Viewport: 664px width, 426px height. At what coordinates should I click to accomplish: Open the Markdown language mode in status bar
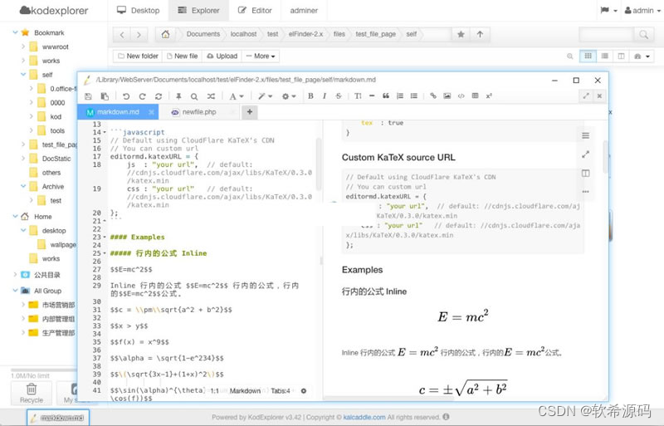coord(245,391)
